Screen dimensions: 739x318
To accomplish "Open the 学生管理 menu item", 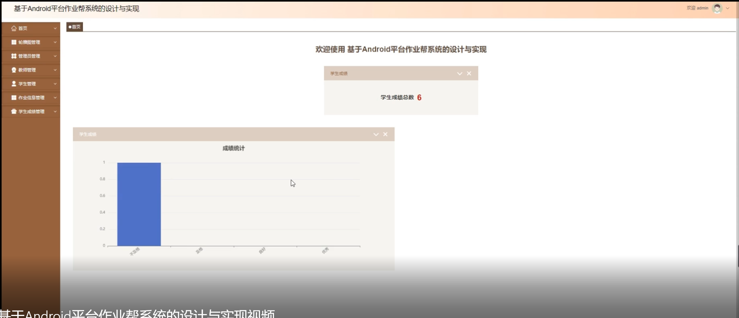I will (31, 84).
